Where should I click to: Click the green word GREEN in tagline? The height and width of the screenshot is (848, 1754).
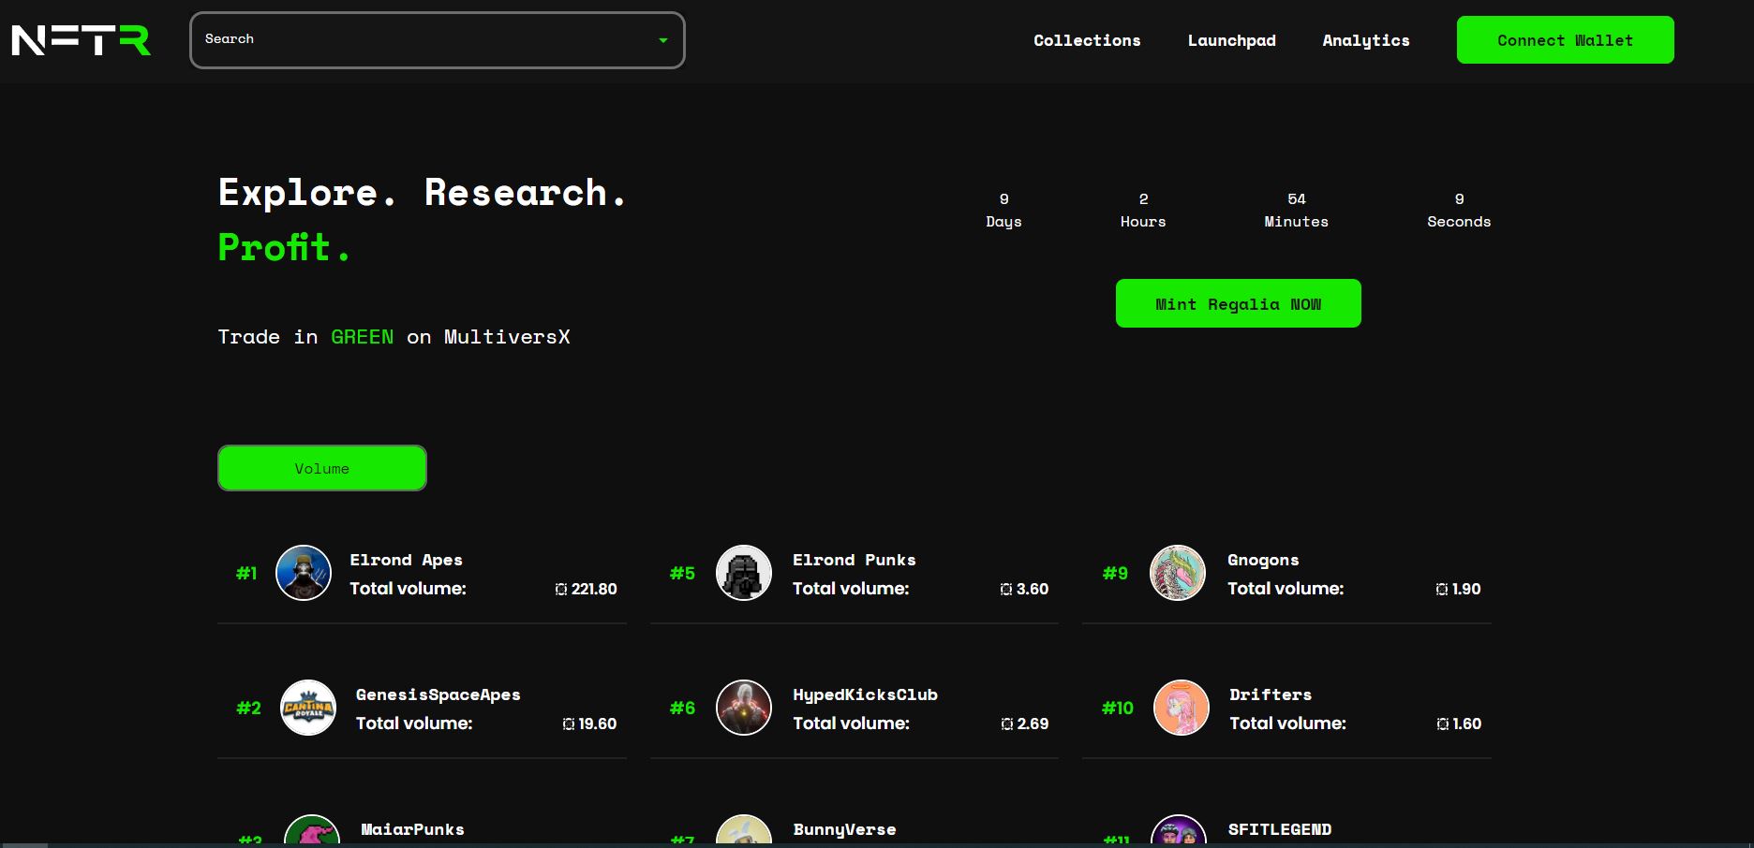[363, 337]
